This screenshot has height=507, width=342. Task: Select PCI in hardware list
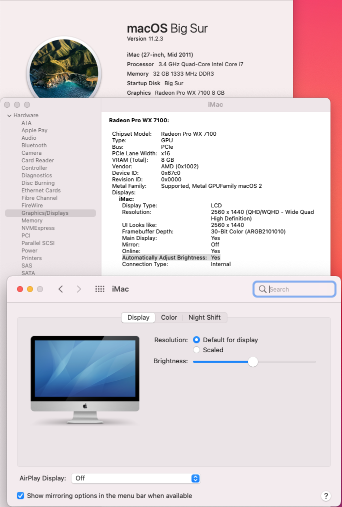tap(26, 235)
